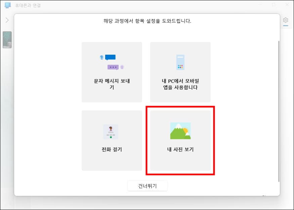This screenshot has height=210, width=294.
Task: Expand the left sidebar with the chevron arrow
Action: 7,20
